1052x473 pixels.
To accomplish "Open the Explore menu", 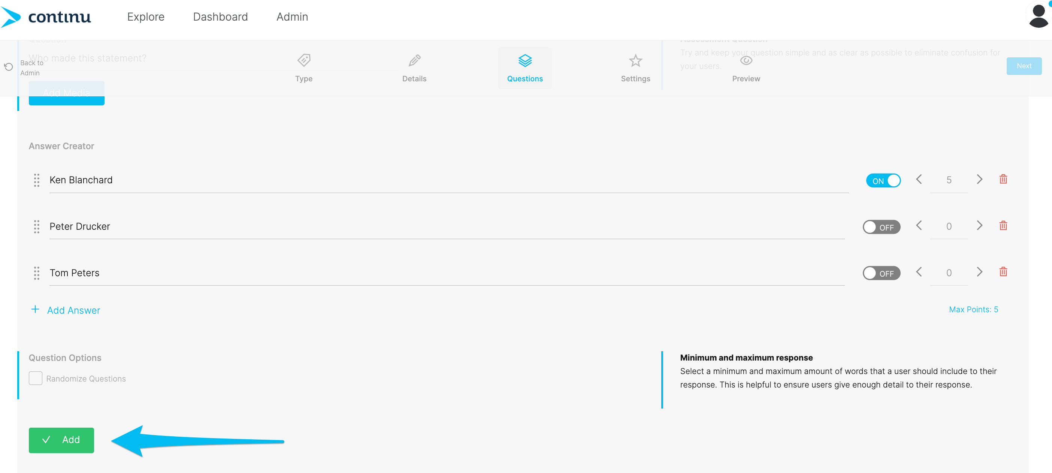I will 146,17.
